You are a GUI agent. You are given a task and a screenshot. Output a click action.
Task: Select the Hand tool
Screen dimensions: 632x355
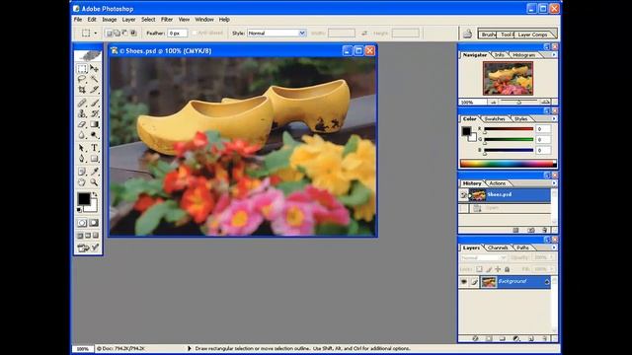[82, 182]
